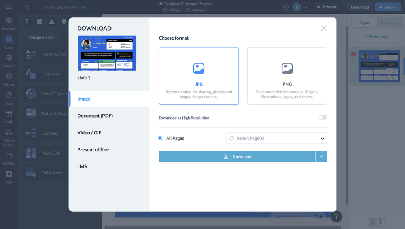Viewport: 405px width, 229px height.
Task: Select the Text tool in the toolbar
Action: (x=26, y=21)
